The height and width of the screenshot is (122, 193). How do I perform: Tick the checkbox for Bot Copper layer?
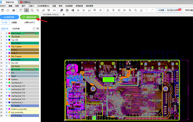4,56
